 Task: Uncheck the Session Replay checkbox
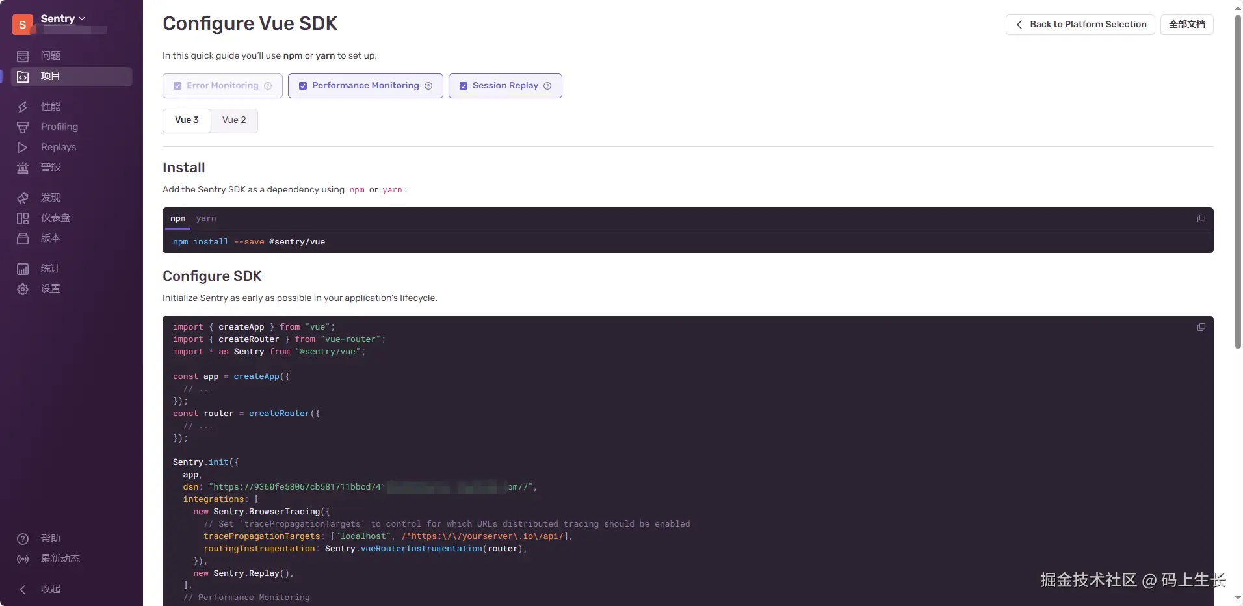(464, 86)
